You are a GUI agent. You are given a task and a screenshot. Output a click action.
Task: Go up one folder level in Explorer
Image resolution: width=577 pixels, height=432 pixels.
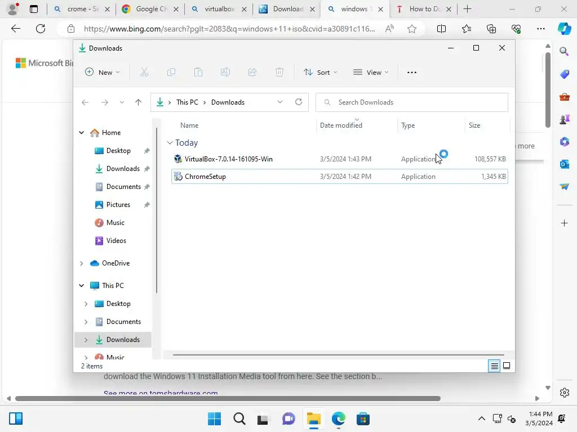139,102
